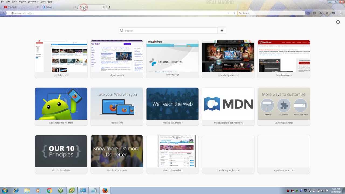Viewport: 345px width, 194px height.
Task: Open the Downloads arrow icon
Action: (x=321, y=13)
